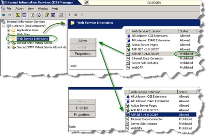
Task: Open the Action menu
Action: [x=19, y=9]
